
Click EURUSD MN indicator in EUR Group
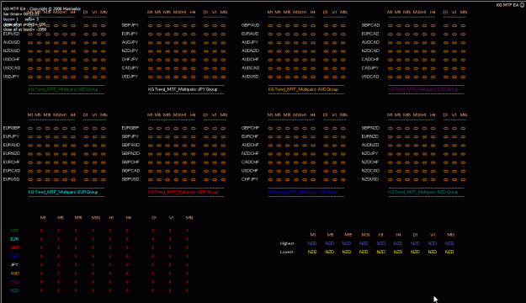click(104, 179)
